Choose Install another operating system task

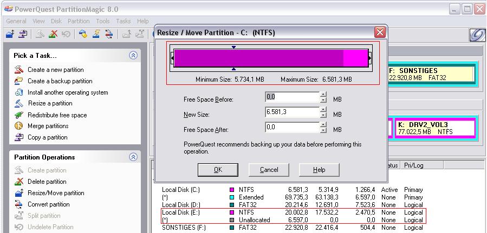click(x=68, y=92)
